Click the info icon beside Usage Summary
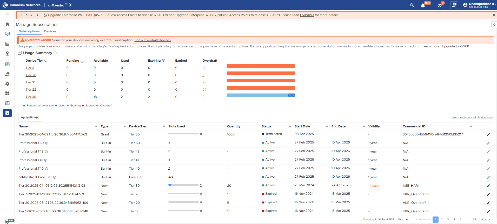Screen dimensions: 497x224 pyautogui.click(x=55, y=53)
